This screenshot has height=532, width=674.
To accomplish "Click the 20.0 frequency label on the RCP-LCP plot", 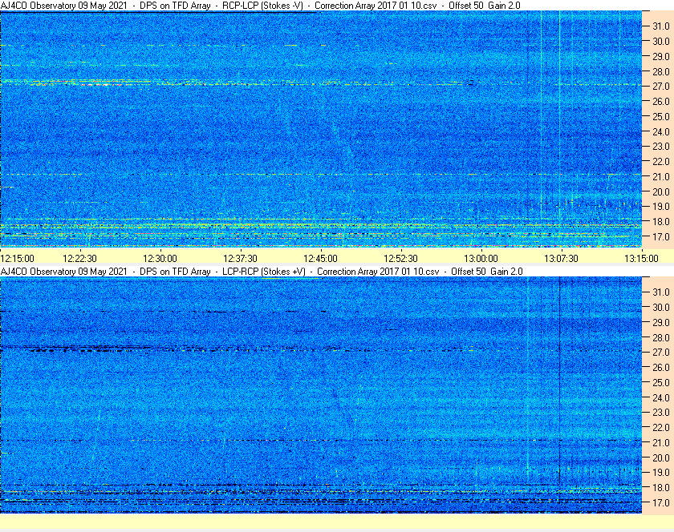I will click(661, 191).
